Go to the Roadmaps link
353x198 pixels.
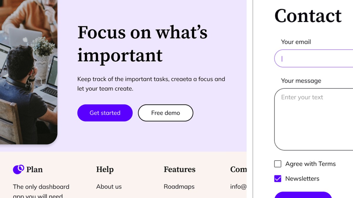pos(179,187)
